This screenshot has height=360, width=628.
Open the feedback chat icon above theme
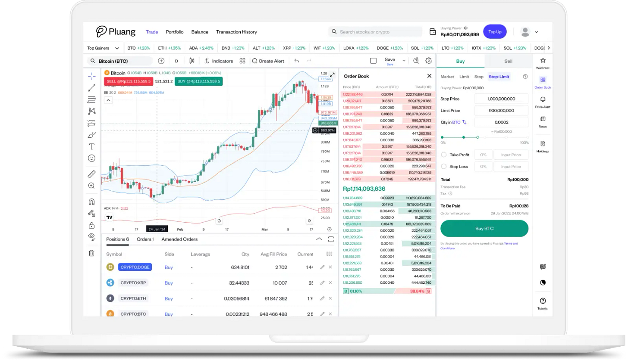(x=543, y=267)
